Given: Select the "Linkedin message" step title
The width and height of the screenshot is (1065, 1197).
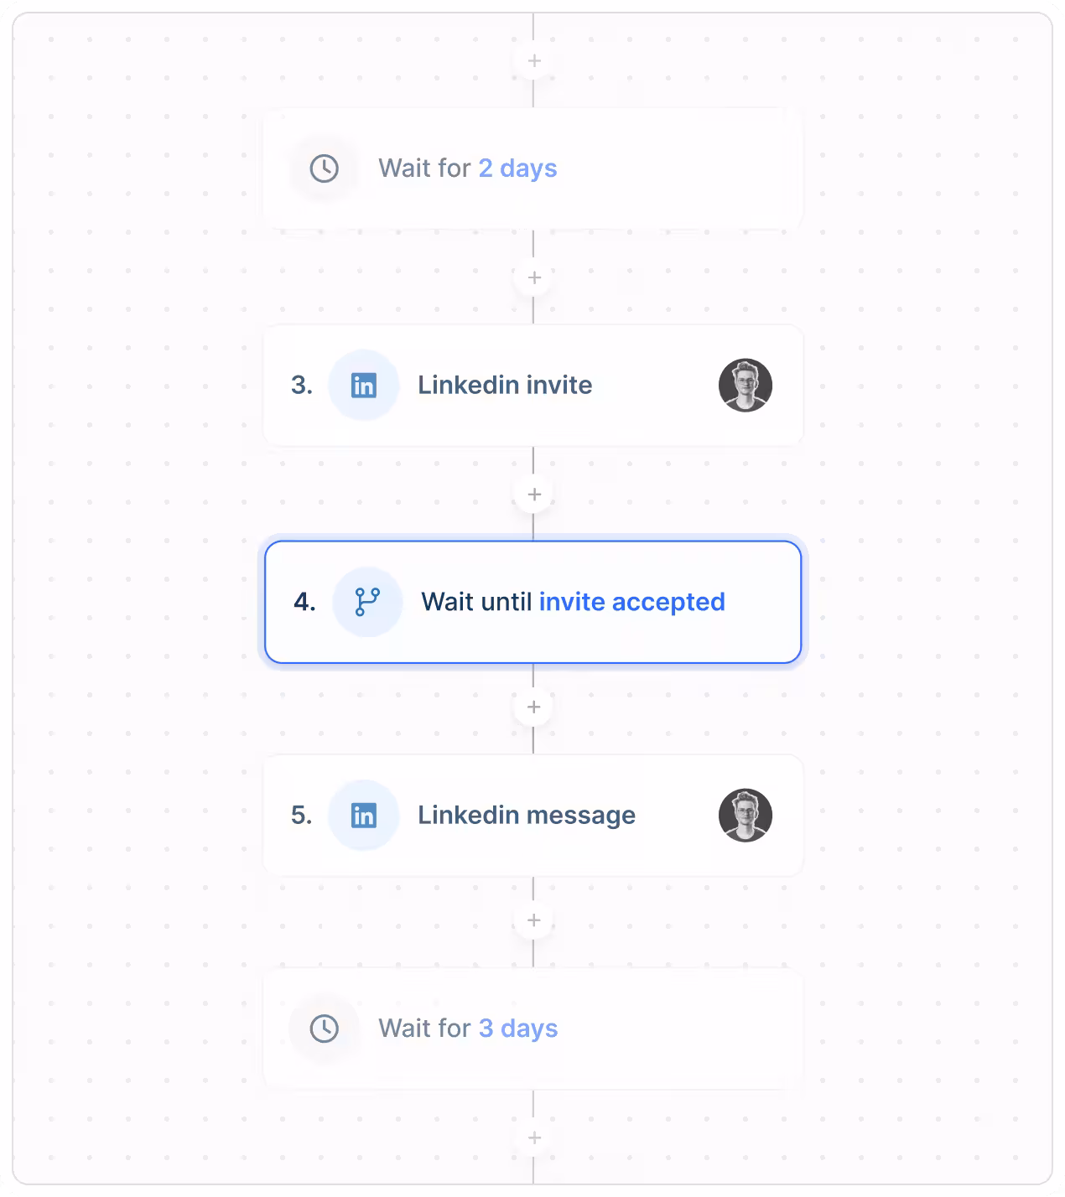Looking at the screenshot, I should coord(527,816).
